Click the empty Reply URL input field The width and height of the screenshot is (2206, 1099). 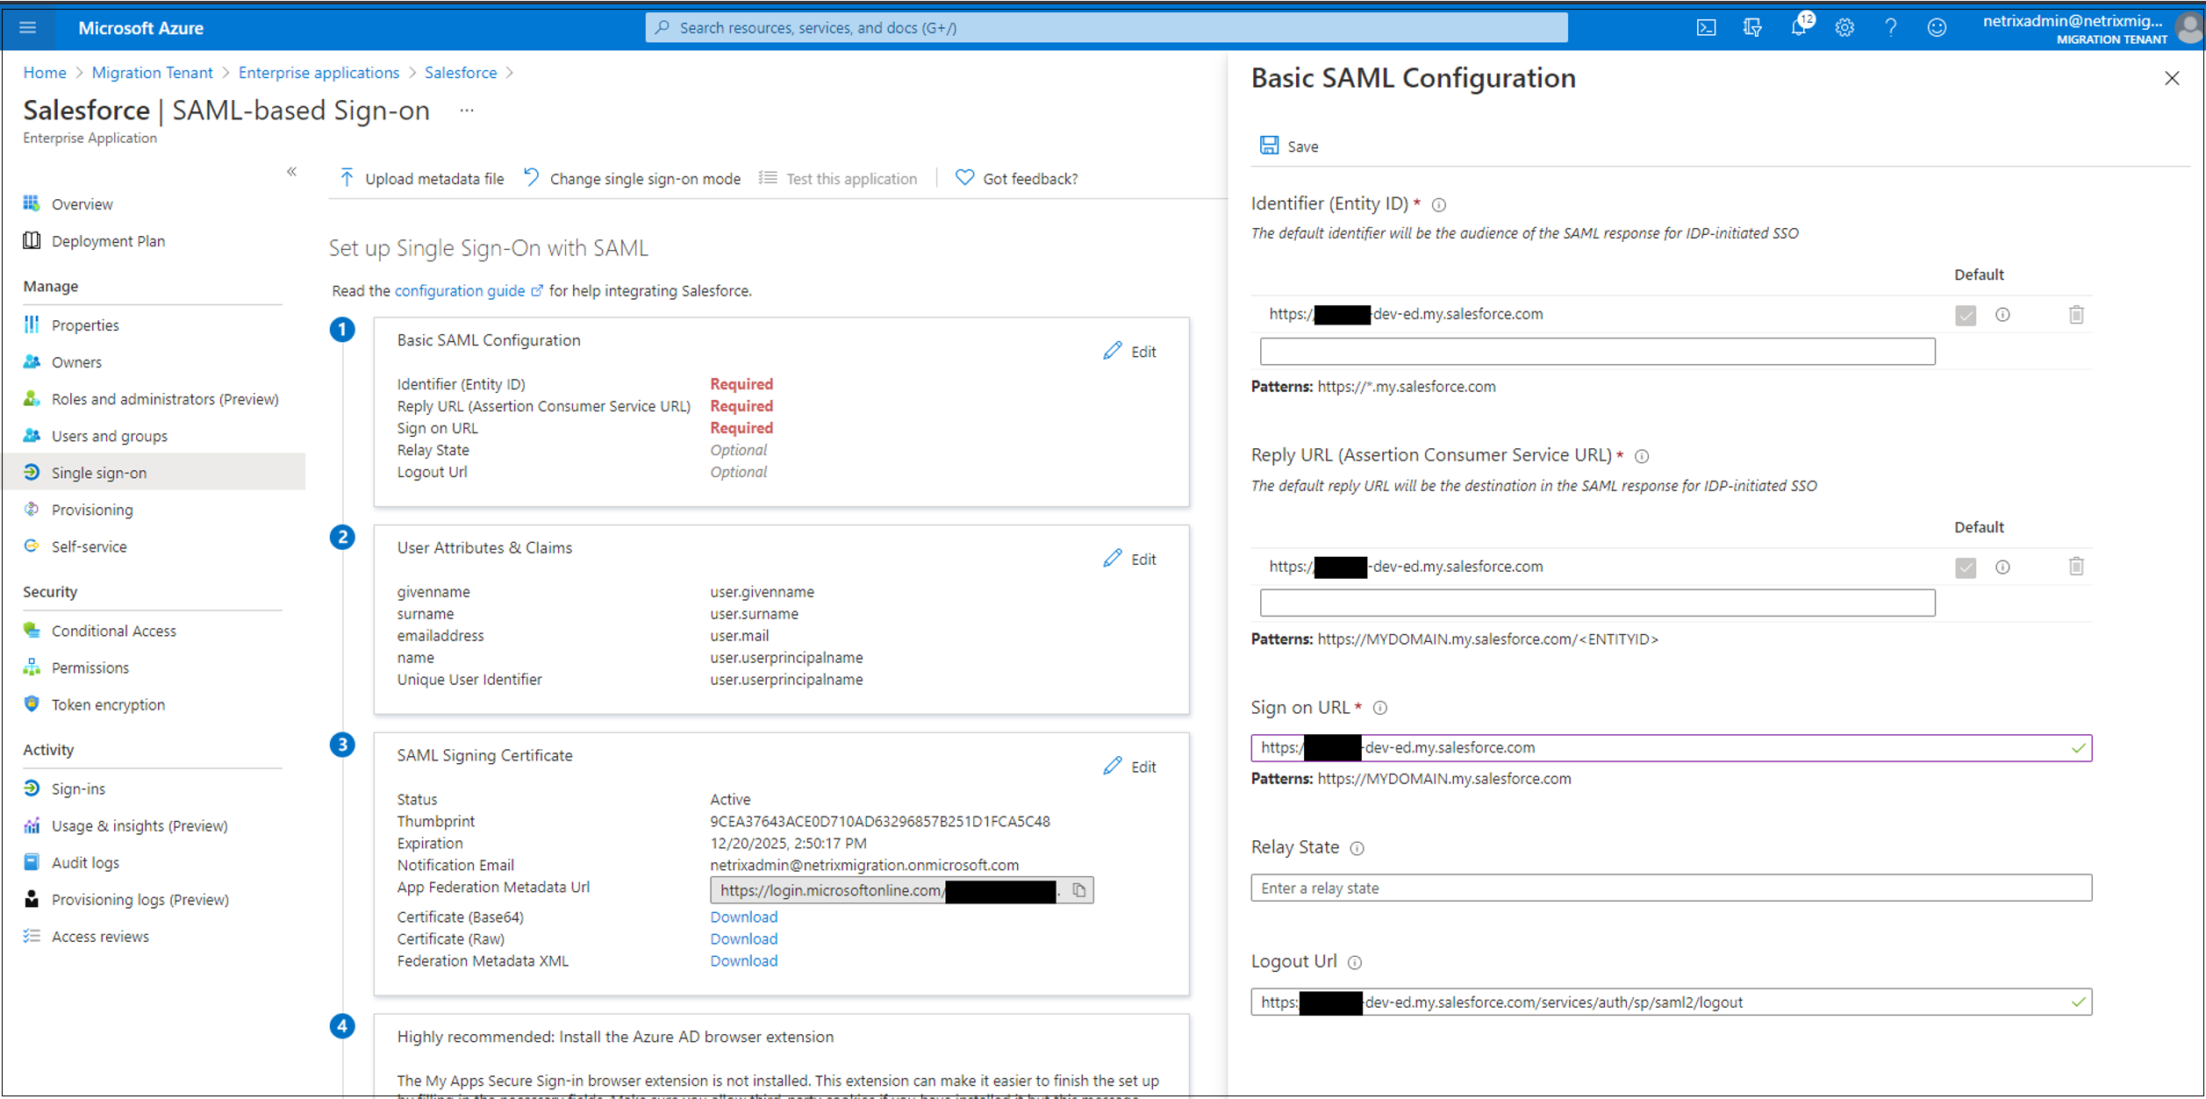click(1597, 603)
